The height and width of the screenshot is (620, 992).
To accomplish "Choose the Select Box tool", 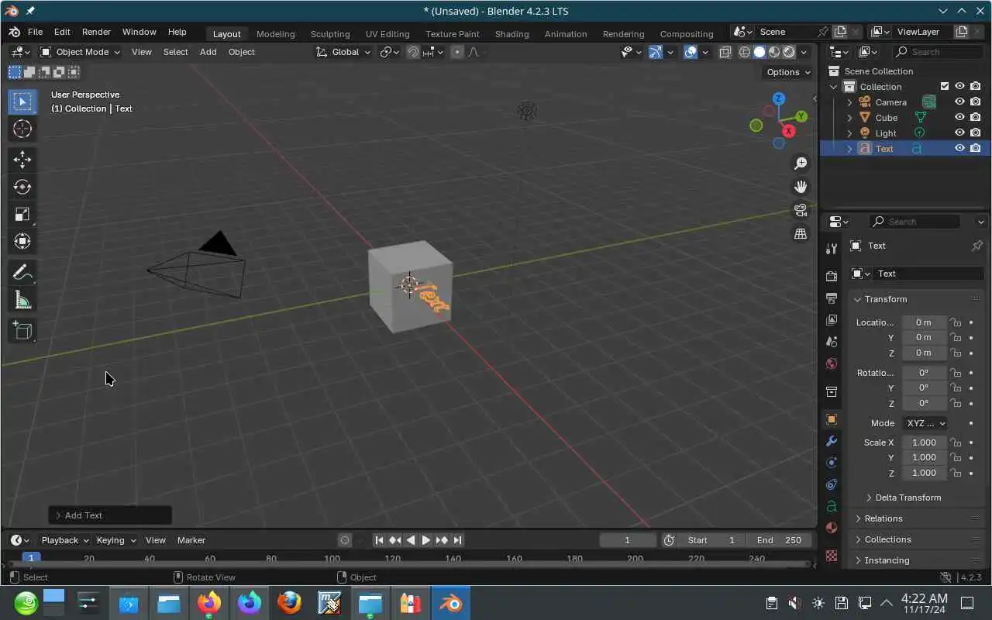I will point(22,102).
